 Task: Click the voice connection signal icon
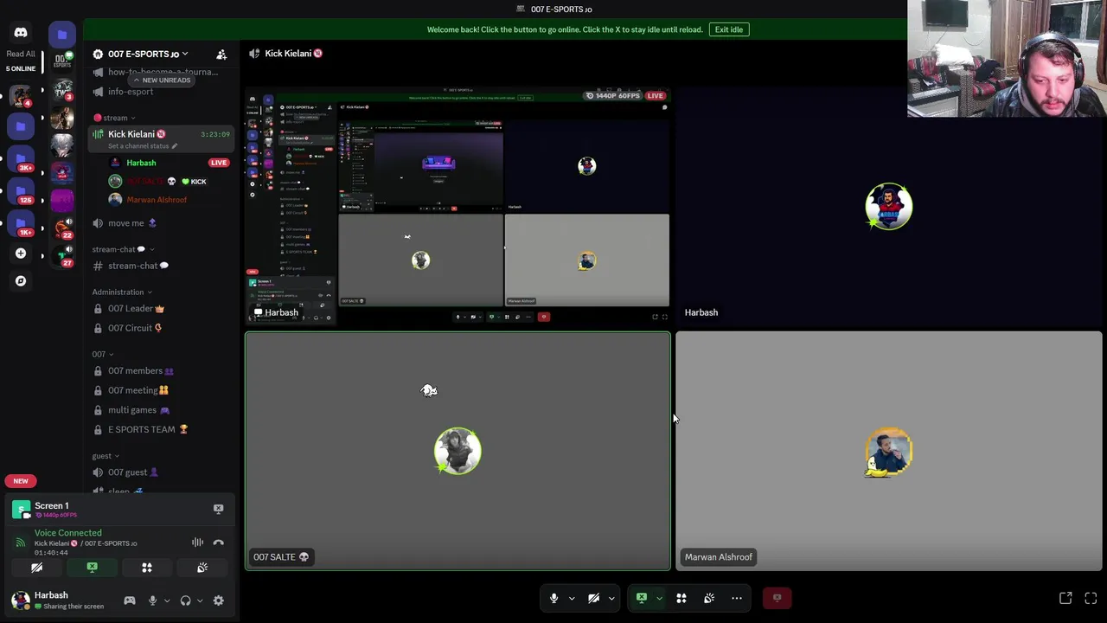pos(21,543)
